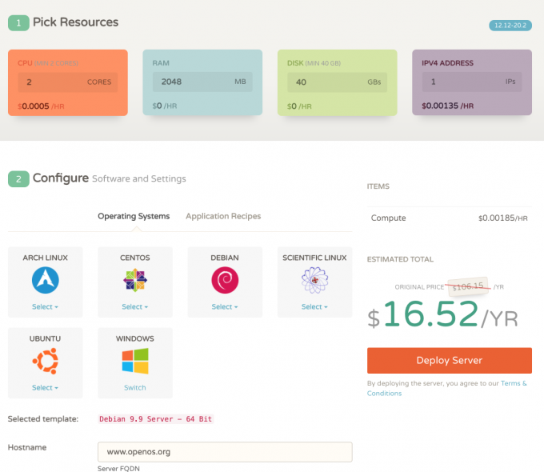Click the Scientific Linux atom icon
544x472 pixels.
[x=314, y=280]
